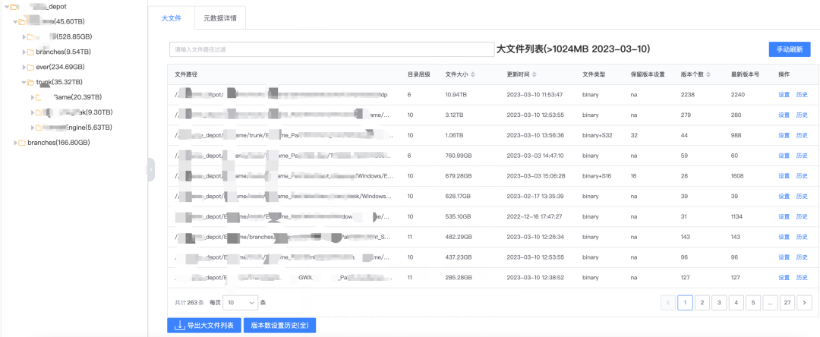Expand the ever(234.69GB) folder arrow
Screen dimensions: 820x337
(x=24, y=68)
